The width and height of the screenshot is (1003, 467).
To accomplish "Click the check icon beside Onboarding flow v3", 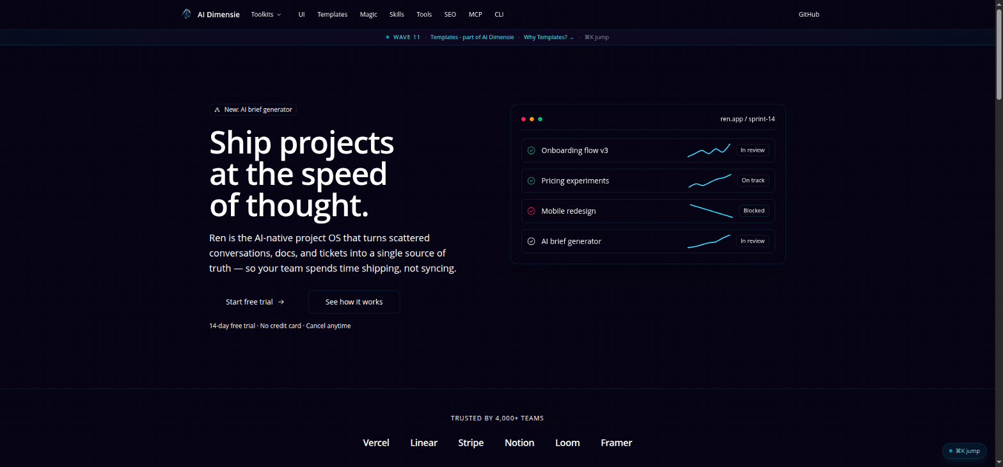I will tap(531, 150).
